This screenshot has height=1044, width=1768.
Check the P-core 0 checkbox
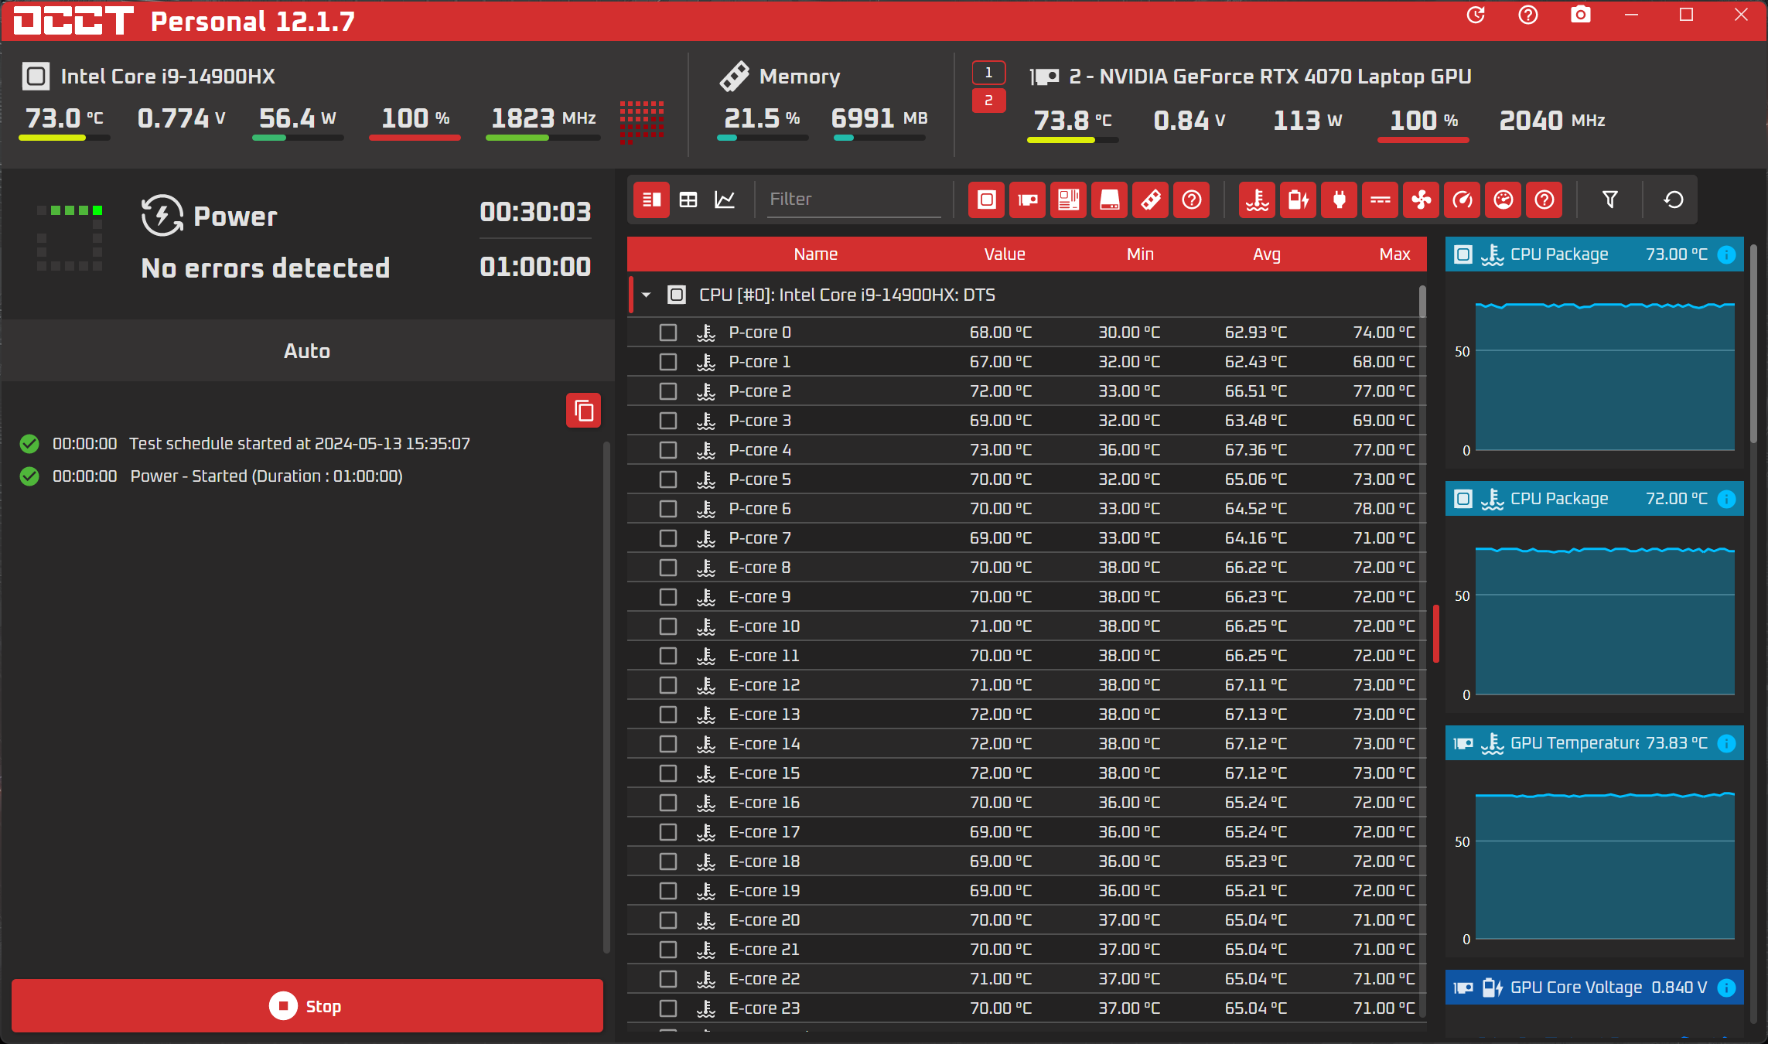[668, 333]
